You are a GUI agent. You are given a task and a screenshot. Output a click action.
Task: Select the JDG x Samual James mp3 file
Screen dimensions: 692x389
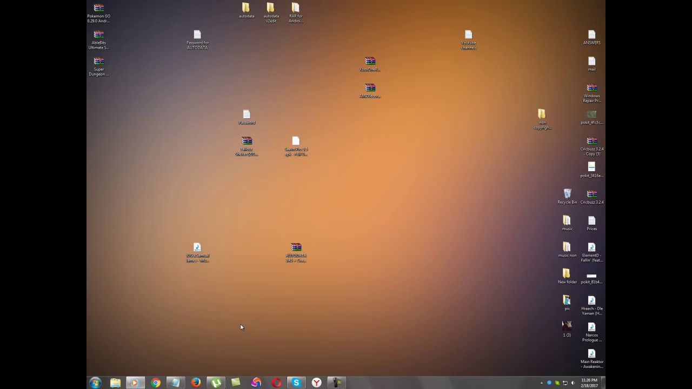(197, 253)
